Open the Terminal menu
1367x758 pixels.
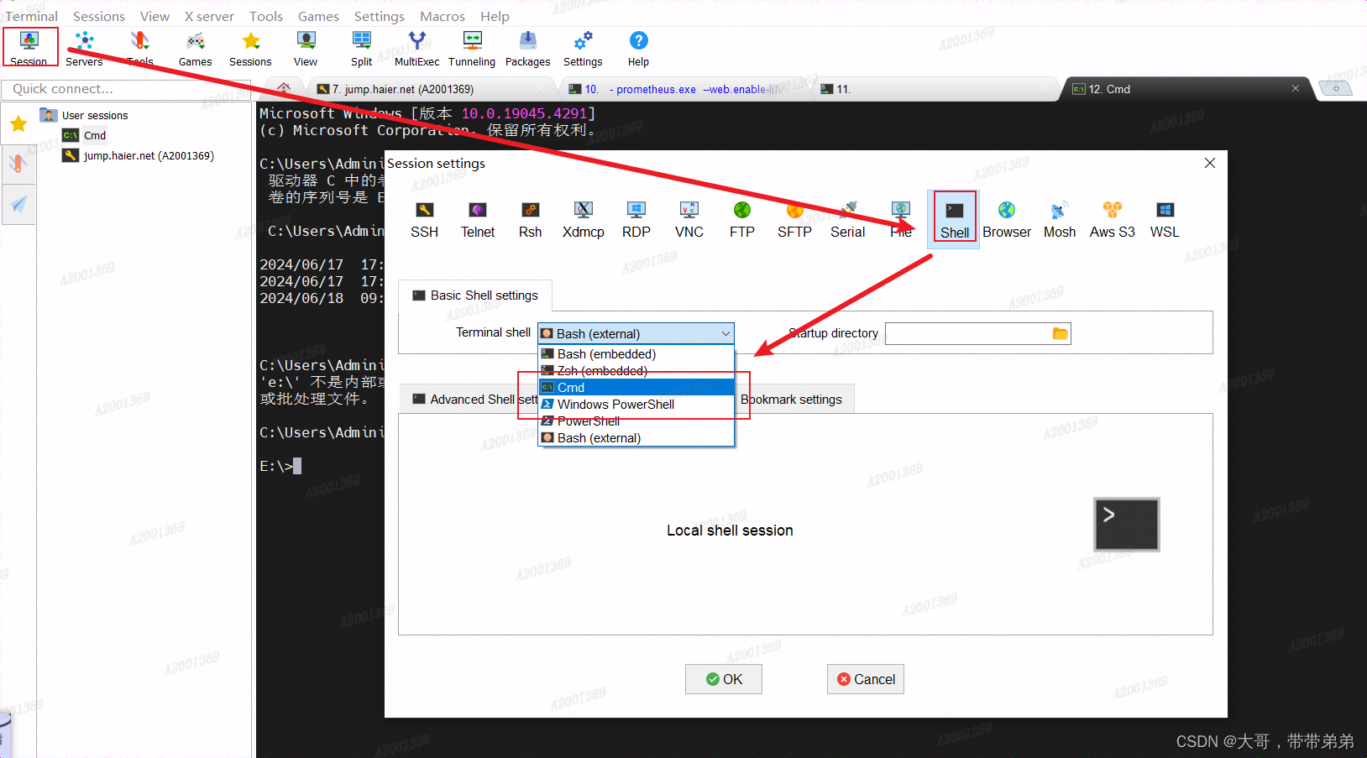32,16
